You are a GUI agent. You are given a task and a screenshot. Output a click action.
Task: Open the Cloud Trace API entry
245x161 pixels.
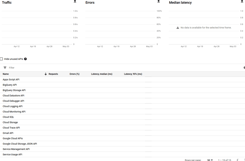(11, 127)
